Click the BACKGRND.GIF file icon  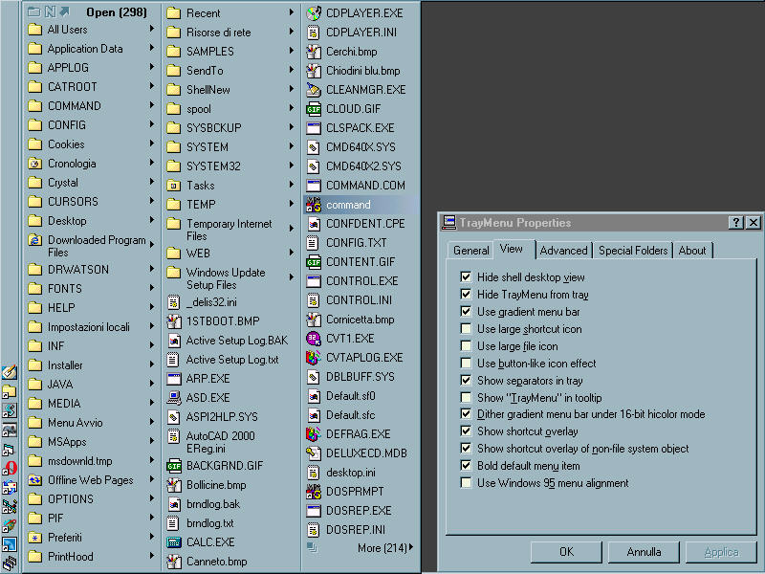pyautogui.click(x=174, y=466)
